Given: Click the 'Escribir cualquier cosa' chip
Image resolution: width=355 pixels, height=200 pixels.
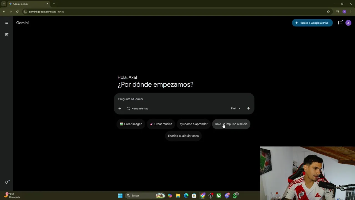Looking at the screenshot, I should (183, 136).
